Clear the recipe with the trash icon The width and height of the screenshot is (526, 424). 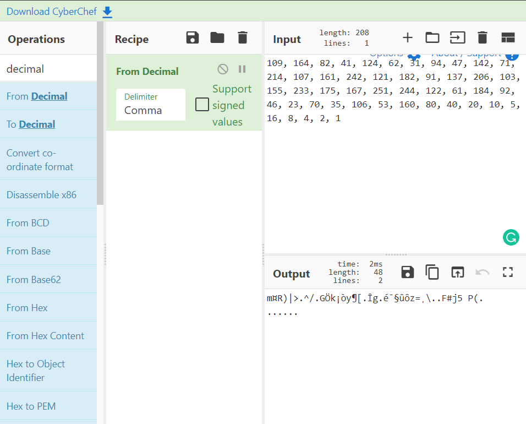243,37
